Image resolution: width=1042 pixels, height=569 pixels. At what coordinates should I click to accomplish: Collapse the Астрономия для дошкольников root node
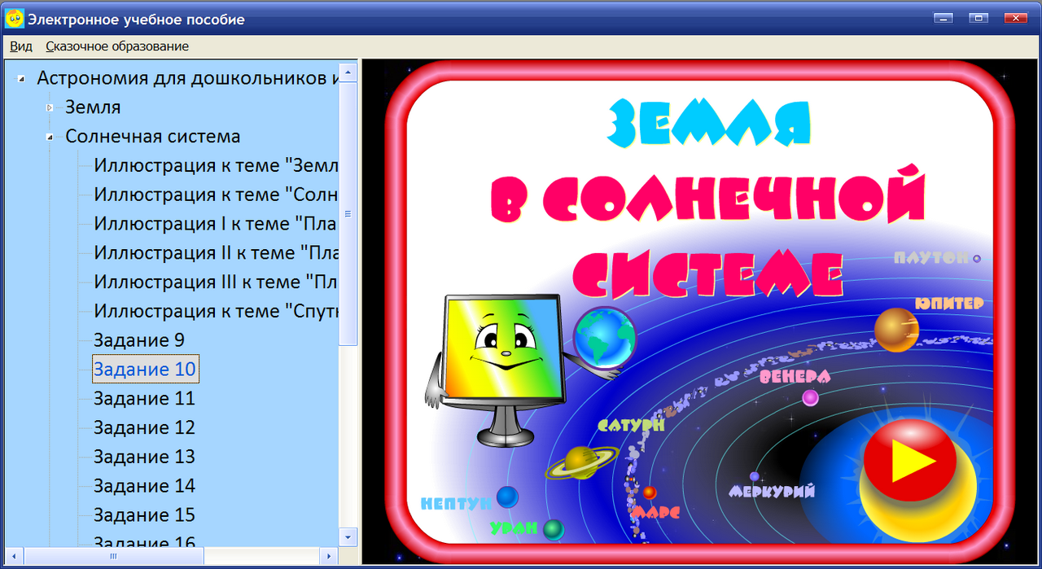click(x=22, y=78)
